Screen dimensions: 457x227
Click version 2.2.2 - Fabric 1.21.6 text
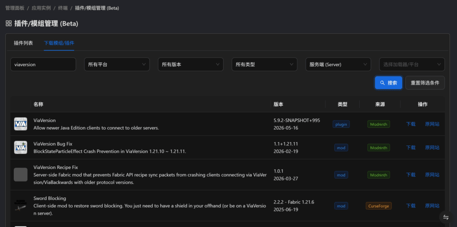click(294, 202)
